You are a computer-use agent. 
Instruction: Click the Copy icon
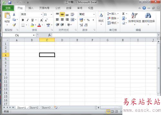14,19
